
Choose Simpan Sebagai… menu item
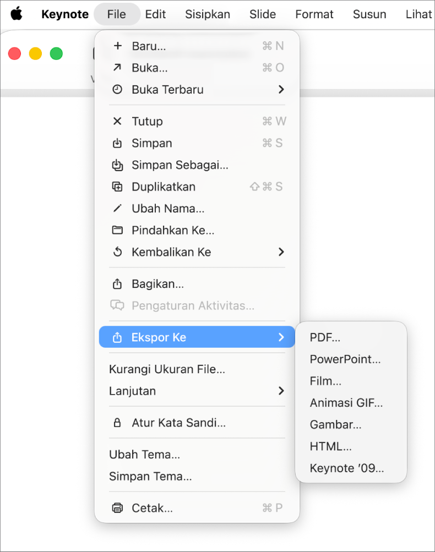[x=197, y=165]
